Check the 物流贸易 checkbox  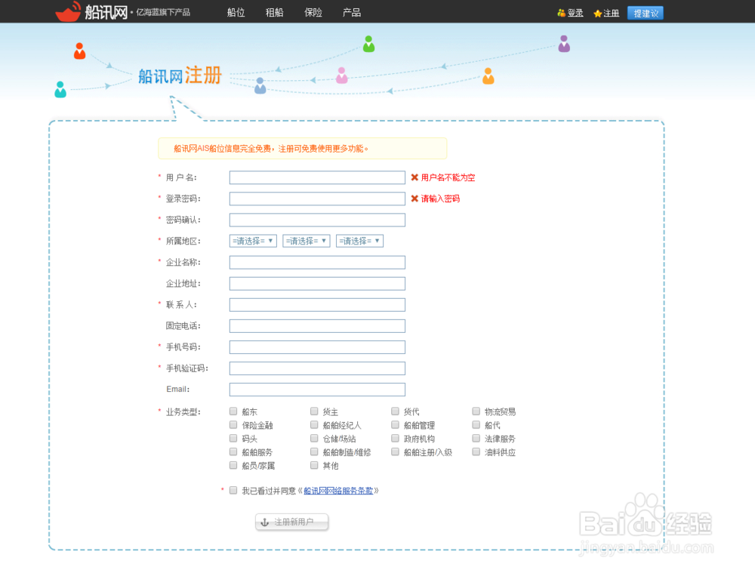pos(476,411)
